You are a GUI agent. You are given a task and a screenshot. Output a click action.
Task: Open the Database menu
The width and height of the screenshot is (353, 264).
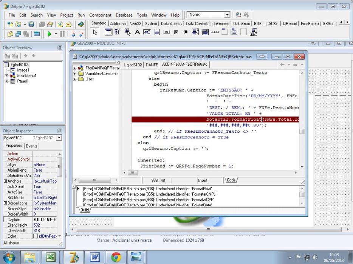click(x=124, y=15)
